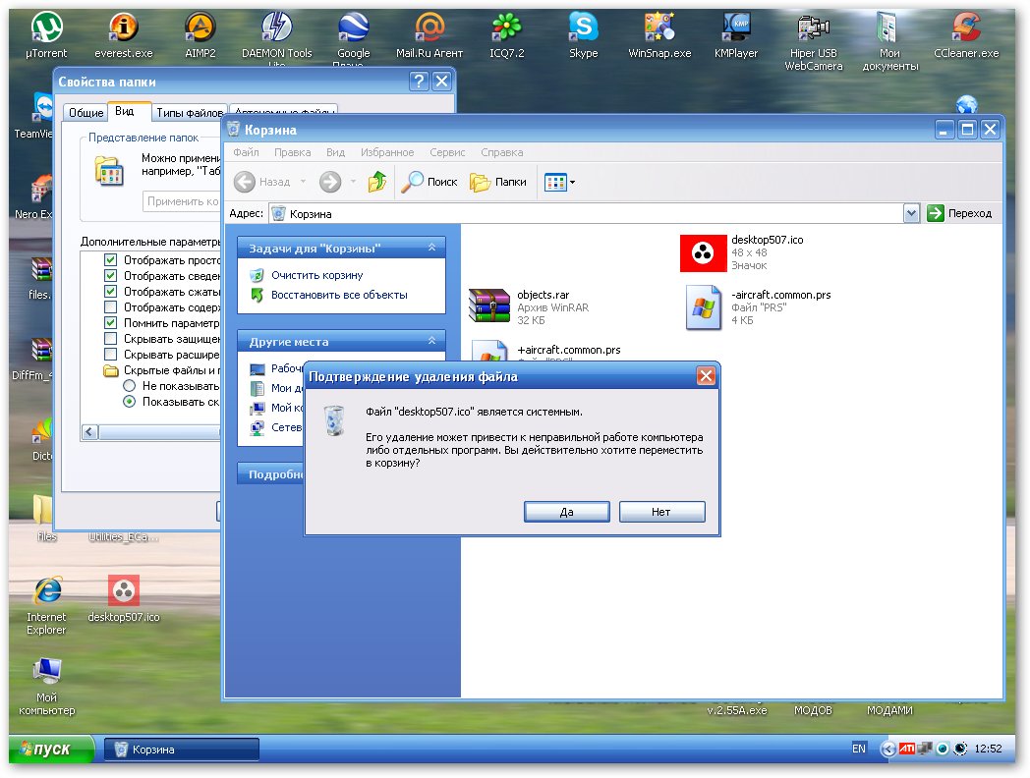Click the Корзина taskbar button
This screenshot has width=1030, height=778.
click(181, 750)
